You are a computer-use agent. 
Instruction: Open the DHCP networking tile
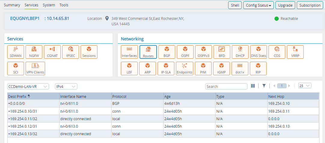240,52
